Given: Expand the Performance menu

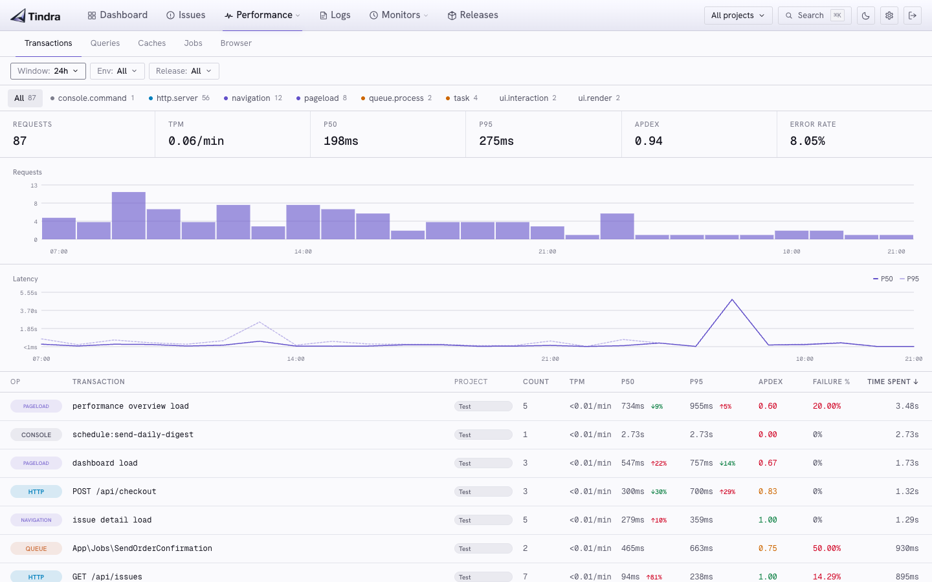Looking at the screenshot, I should click(x=262, y=15).
